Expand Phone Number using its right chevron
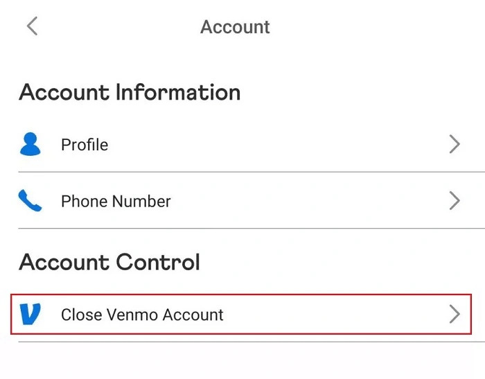The width and height of the screenshot is (485, 379). point(455,201)
